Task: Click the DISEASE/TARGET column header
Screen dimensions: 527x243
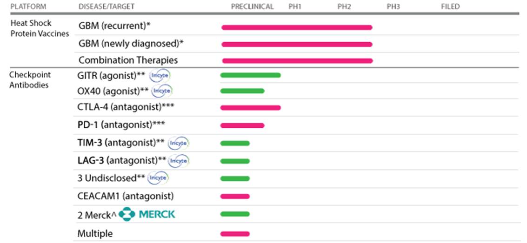Action: pos(107,7)
